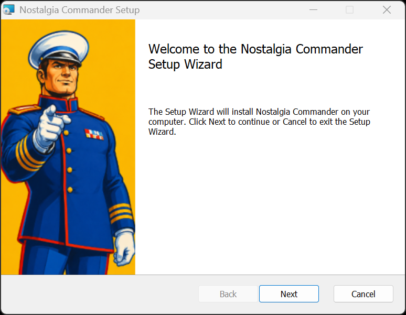This screenshot has height=315, width=406.
Task: Close the setup window with X
Action: (x=387, y=10)
